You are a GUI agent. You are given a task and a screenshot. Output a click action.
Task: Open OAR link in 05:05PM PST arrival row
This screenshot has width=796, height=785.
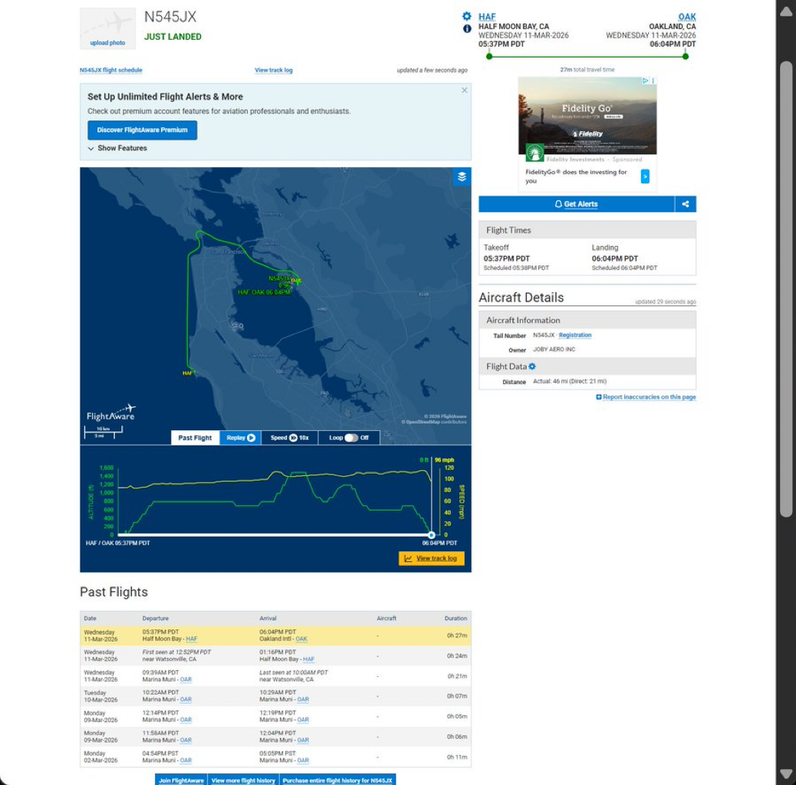tap(303, 760)
